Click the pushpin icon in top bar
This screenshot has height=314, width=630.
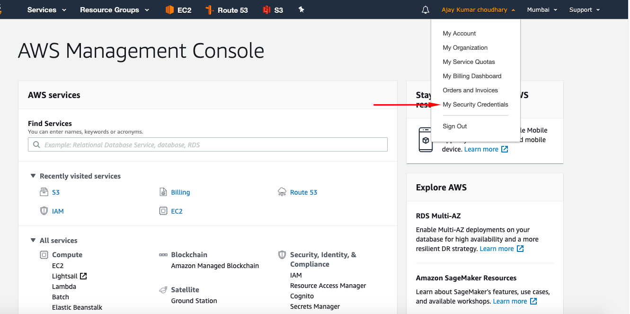point(301,9)
